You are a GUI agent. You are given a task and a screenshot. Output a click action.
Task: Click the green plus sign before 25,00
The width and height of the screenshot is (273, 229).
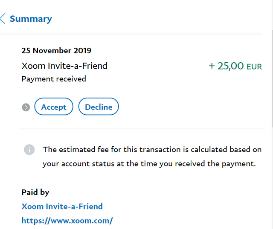tap(212, 66)
